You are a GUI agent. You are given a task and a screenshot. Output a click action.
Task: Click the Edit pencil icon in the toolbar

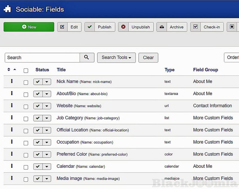(x=62, y=27)
